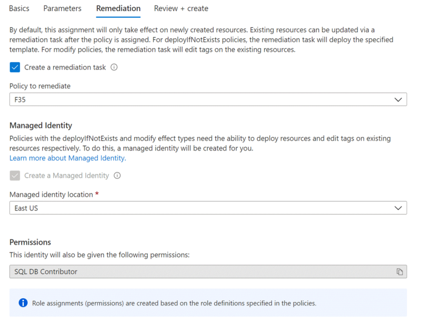Show info about Create a Managed Identity

tap(117, 175)
